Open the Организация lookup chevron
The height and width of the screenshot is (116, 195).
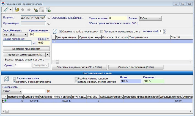(x=49, y=24)
